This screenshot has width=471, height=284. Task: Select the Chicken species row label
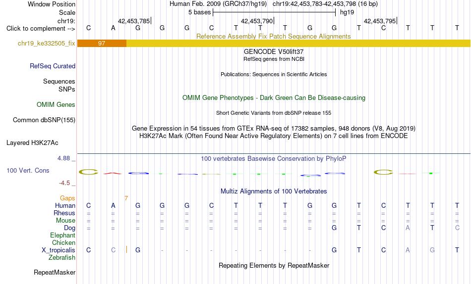point(63,243)
